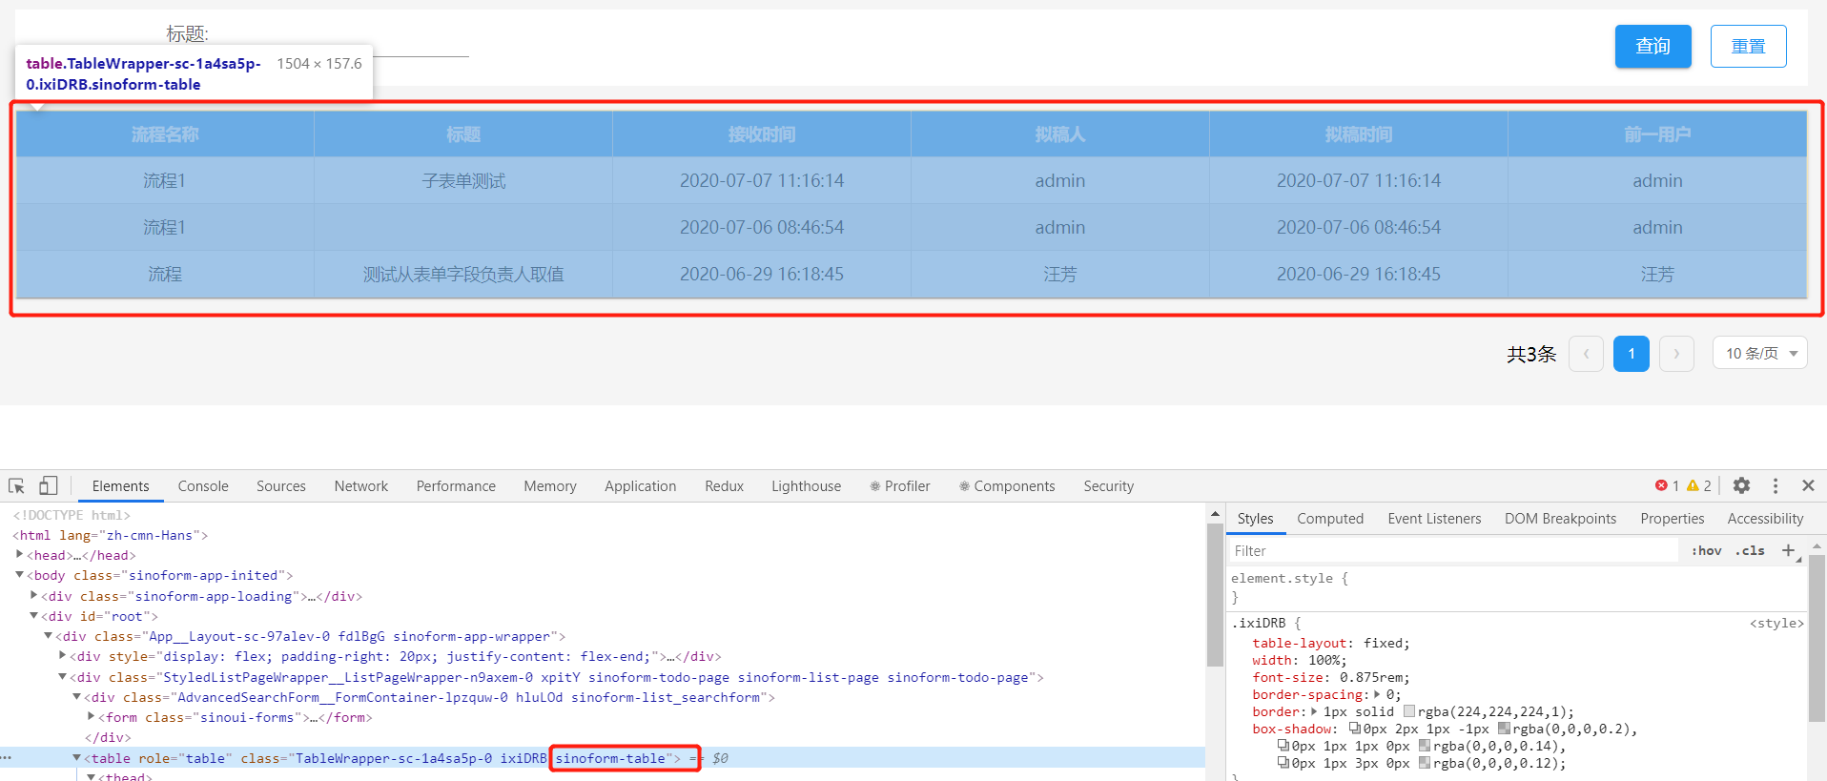Viewport: 1827px width, 781px height.
Task: Collapse the table role table node
Action: coord(76,758)
